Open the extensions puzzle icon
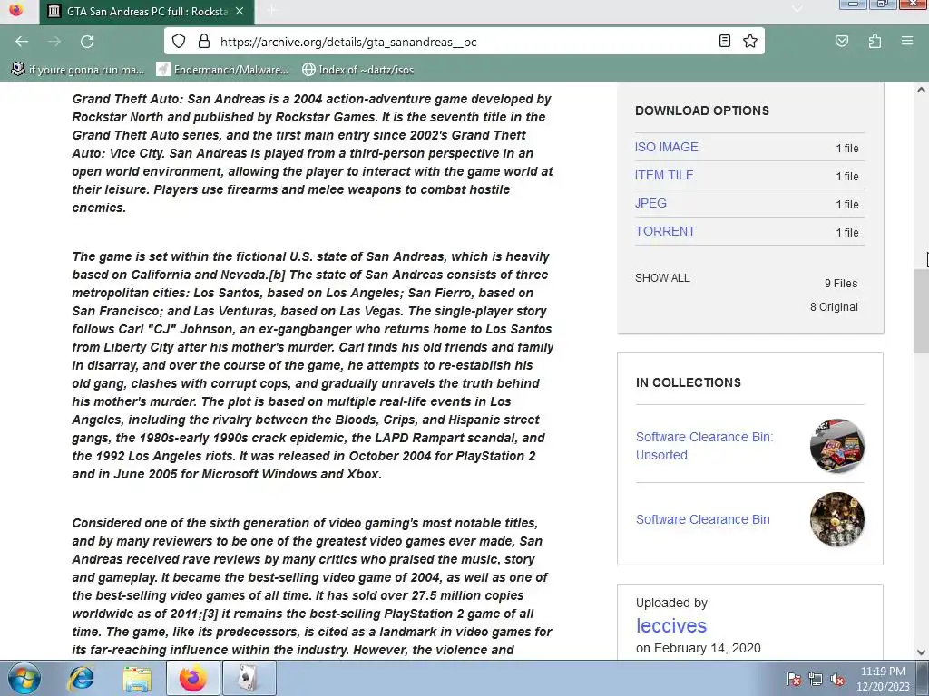 [875, 42]
